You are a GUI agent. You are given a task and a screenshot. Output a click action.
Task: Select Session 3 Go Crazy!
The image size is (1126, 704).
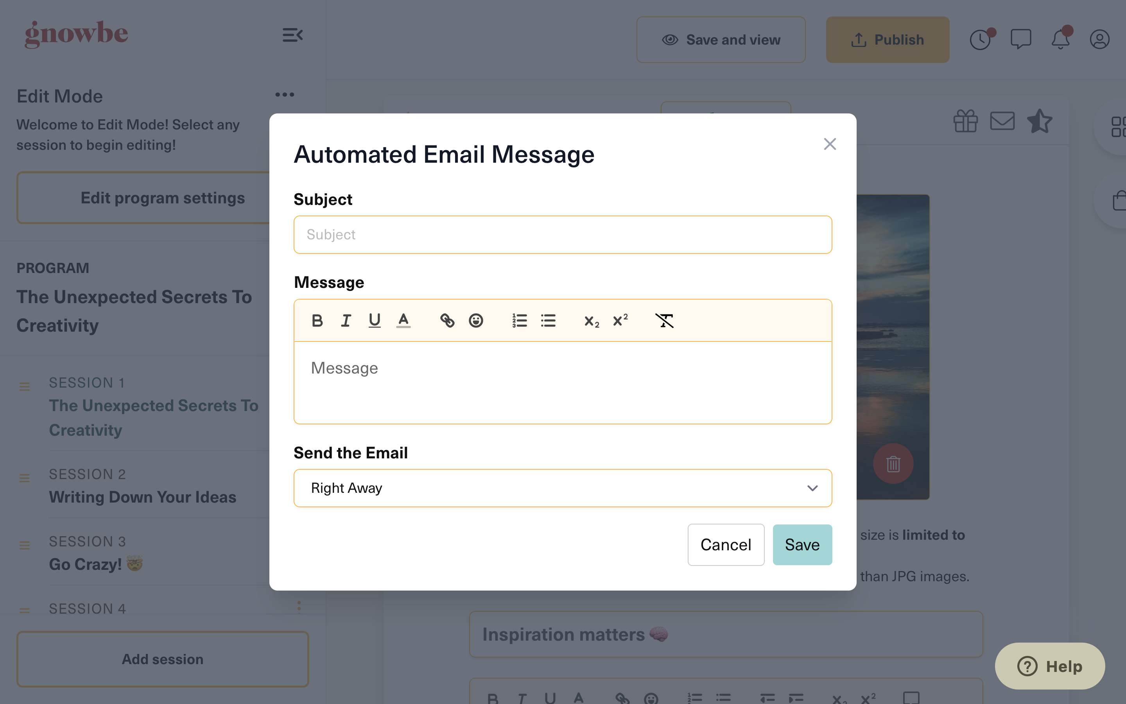click(x=96, y=553)
